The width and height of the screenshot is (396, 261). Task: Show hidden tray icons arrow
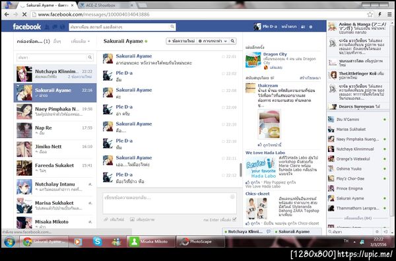pyautogui.click(x=354, y=242)
